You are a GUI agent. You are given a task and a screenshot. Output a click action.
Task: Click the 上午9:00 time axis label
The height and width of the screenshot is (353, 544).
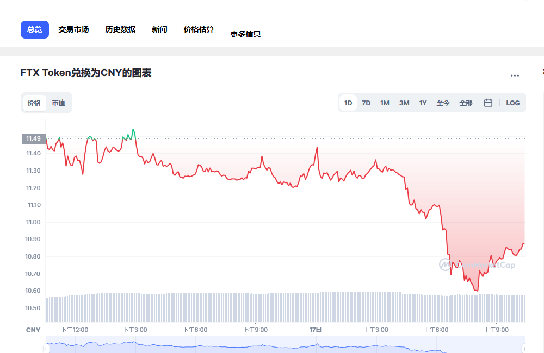click(496, 330)
